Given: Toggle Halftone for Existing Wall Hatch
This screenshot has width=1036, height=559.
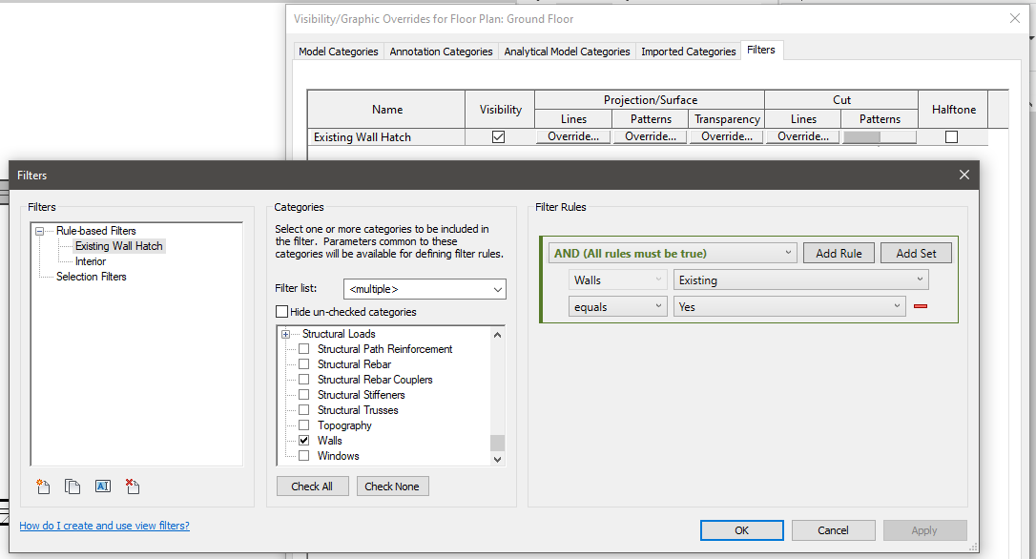Looking at the screenshot, I should point(951,137).
